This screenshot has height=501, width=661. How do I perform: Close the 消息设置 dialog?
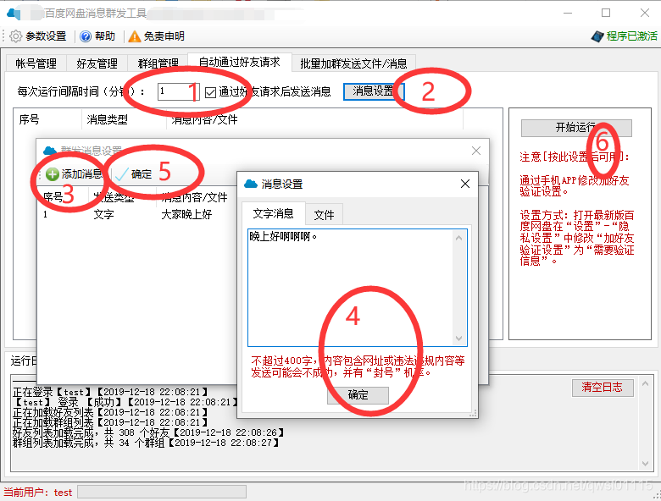[x=465, y=184]
